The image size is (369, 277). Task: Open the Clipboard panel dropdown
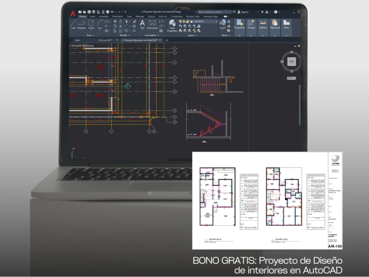[x=275, y=35]
